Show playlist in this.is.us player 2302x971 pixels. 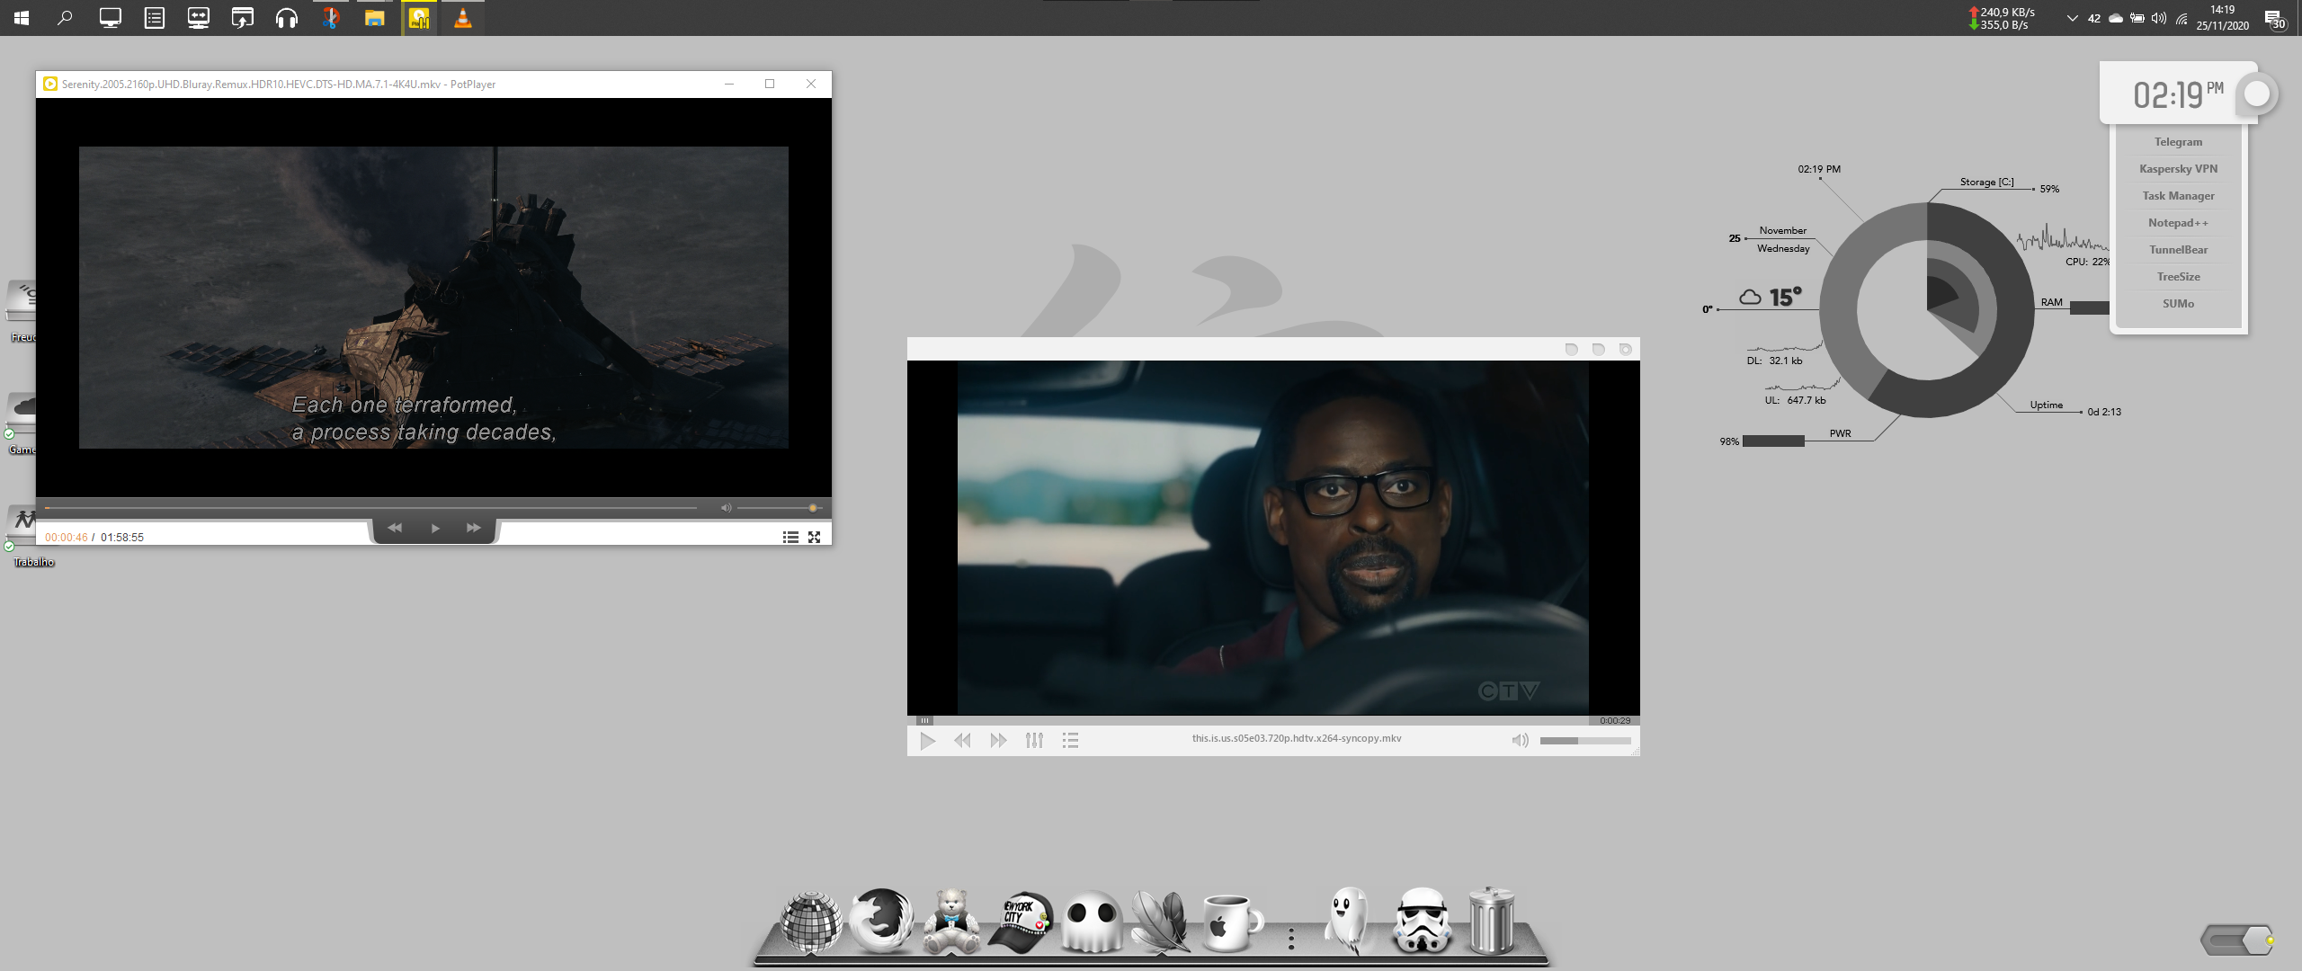(x=1070, y=740)
